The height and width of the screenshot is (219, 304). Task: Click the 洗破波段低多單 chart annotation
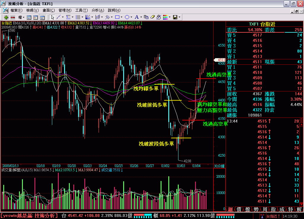156,144
